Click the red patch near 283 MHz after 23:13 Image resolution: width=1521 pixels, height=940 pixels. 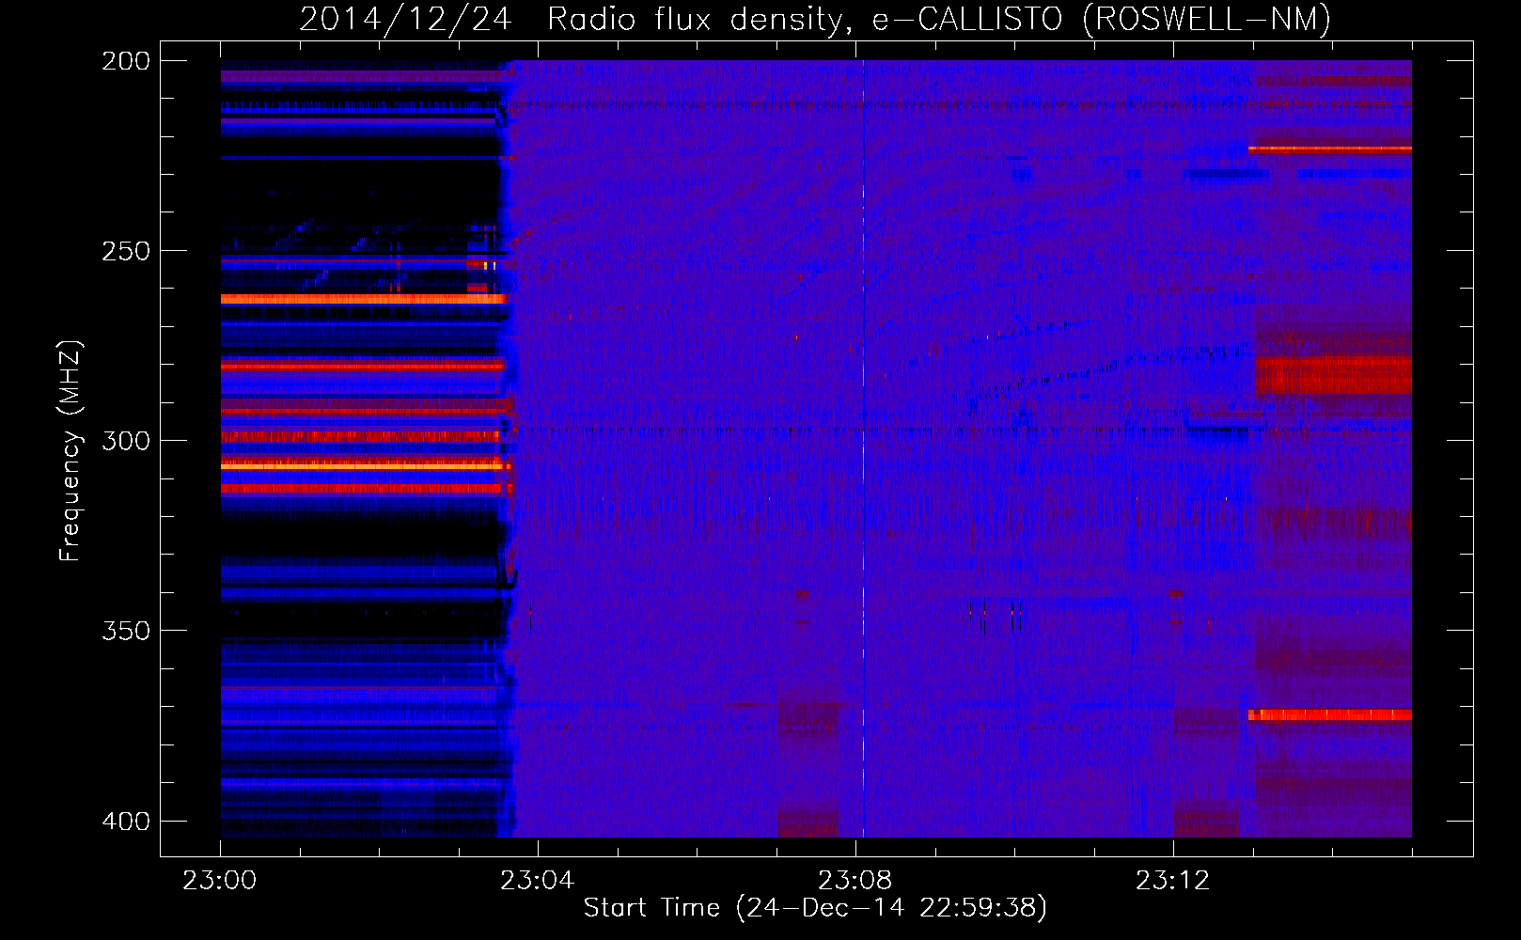tap(1334, 376)
